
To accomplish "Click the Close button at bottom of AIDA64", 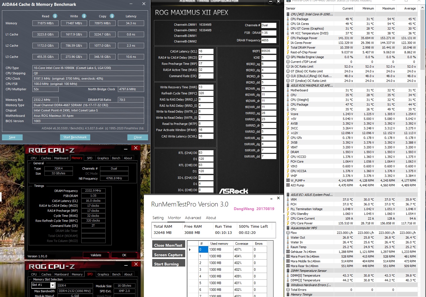I will pyautogui.click(x=138, y=137).
